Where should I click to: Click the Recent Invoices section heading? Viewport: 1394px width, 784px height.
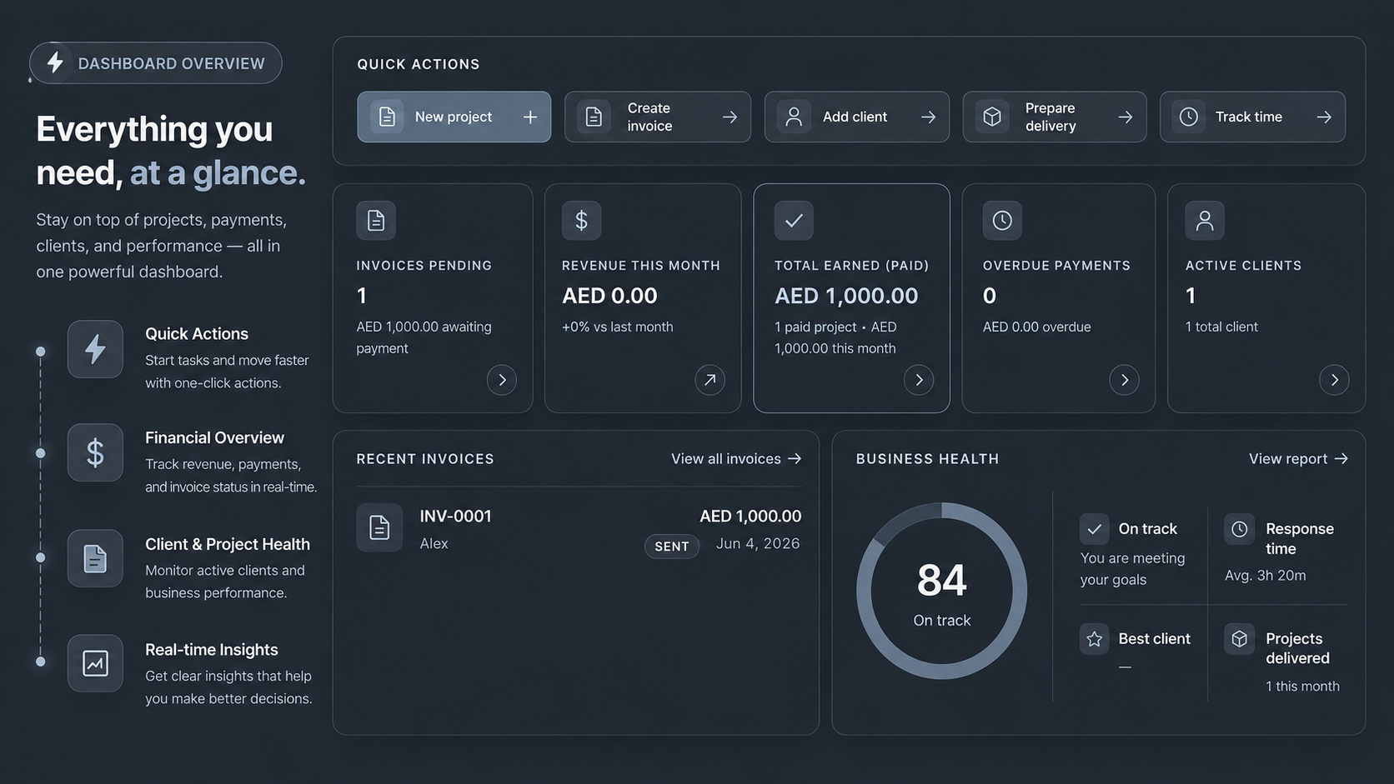(x=425, y=459)
